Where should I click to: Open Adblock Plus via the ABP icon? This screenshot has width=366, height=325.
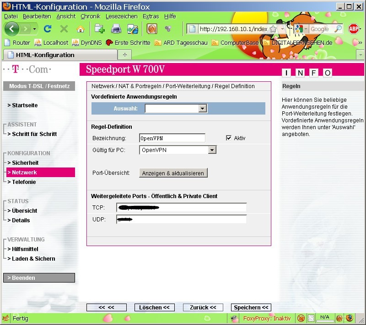(353, 29)
